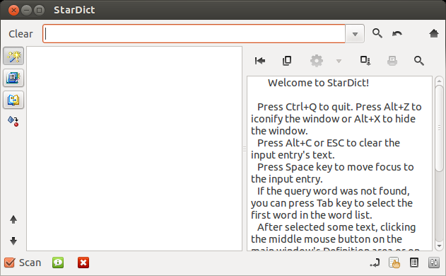The image size is (446, 276).
Task: Toggle the translate panel sidebar icon
Action: pos(13,100)
